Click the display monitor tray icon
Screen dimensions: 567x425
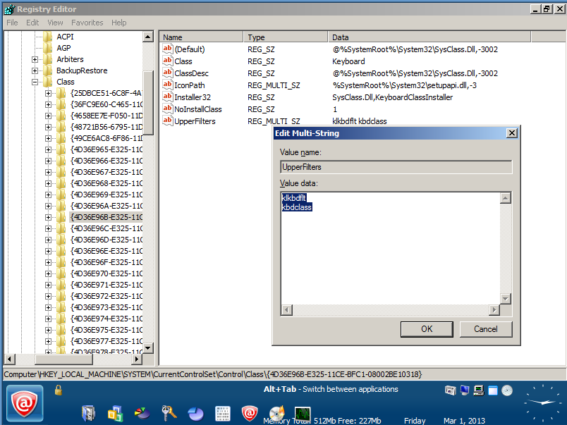tap(465, 390)
